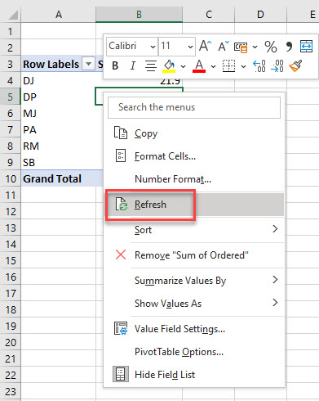
Task: Click the Borders icon
Action: point(228,66)
